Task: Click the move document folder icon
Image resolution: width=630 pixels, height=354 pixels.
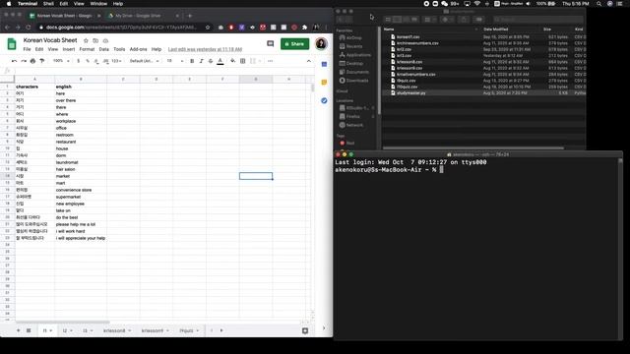Action: point(95,40)
